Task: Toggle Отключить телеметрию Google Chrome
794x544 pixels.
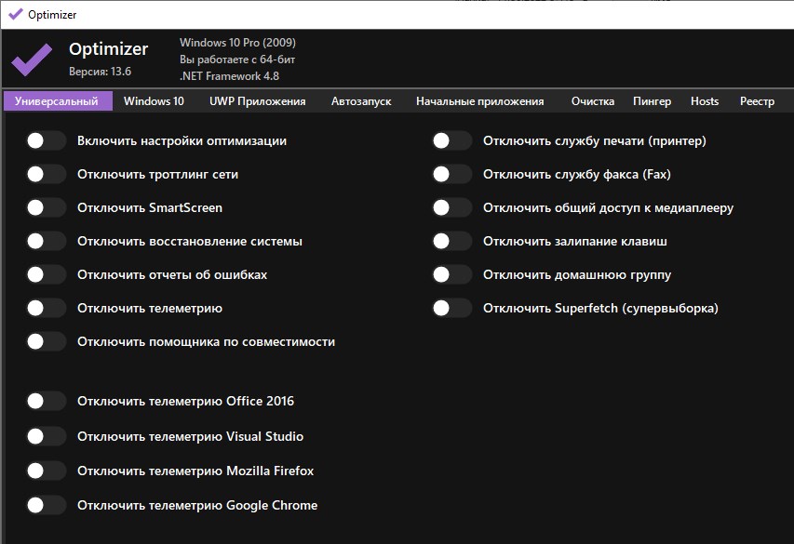Action: pos(46,506)
